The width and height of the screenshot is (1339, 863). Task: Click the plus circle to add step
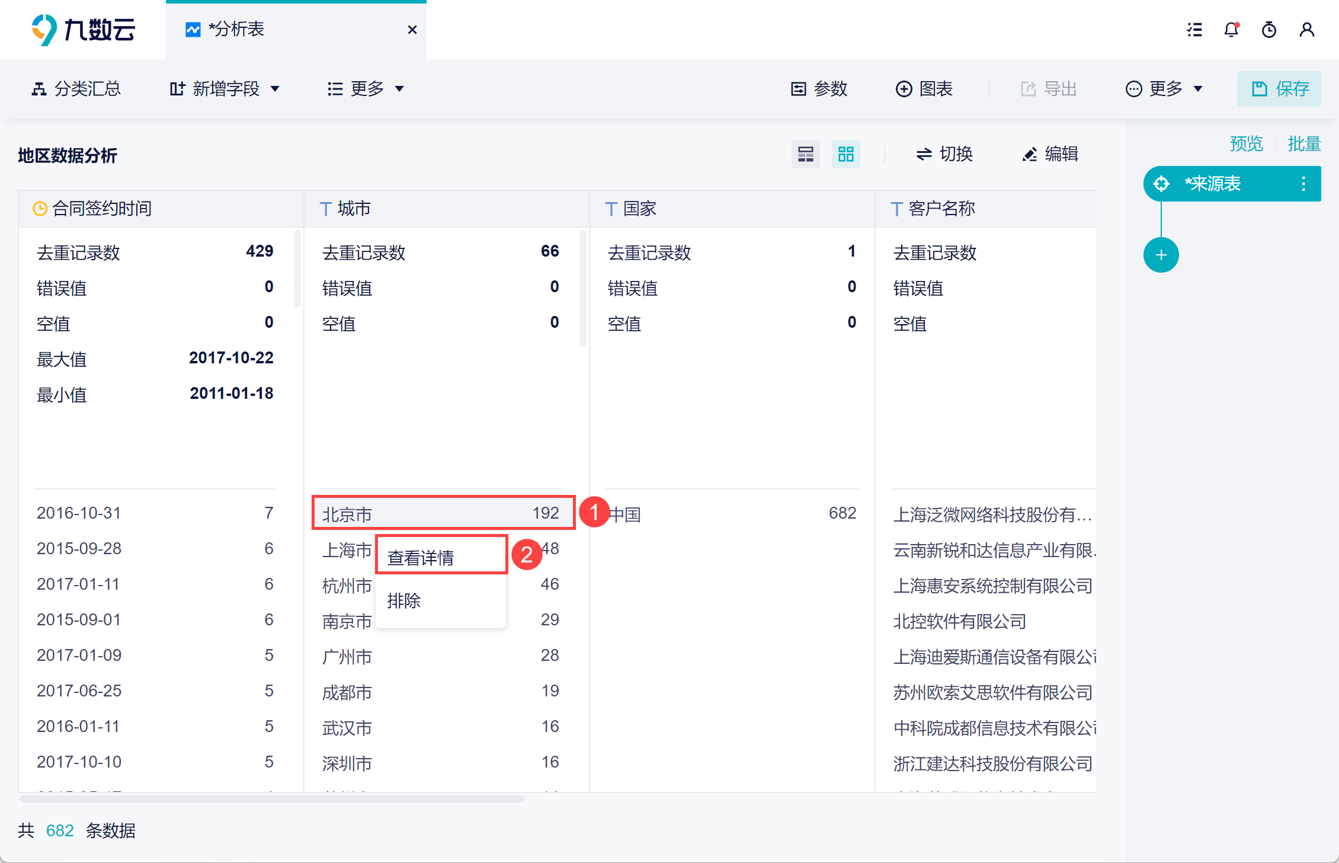pos(1161,255)
